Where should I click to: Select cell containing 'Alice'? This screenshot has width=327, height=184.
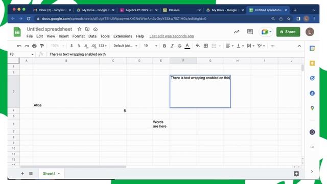[x=66, y=91]
